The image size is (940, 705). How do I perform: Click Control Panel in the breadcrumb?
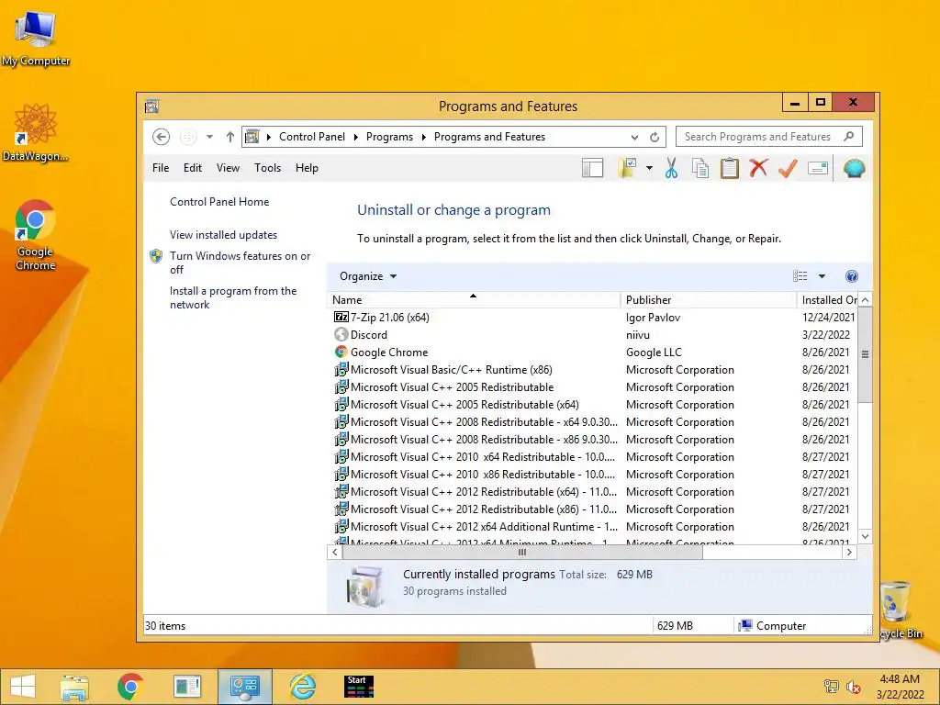[x=312, y=137]
